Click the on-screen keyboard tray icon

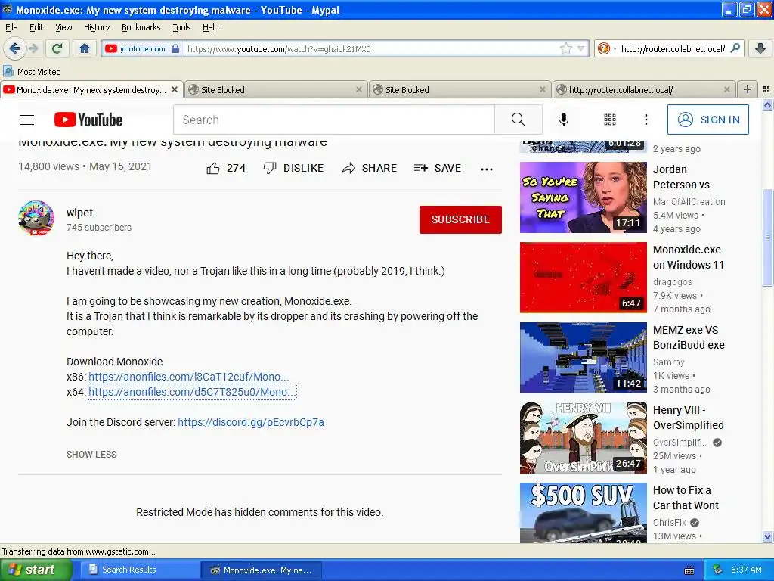(689, 570)
